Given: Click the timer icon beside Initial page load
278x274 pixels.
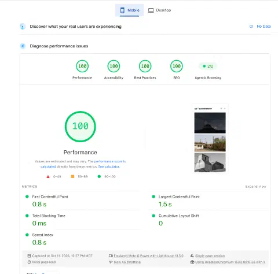Looking at the screenshot, I should (29, 262).
